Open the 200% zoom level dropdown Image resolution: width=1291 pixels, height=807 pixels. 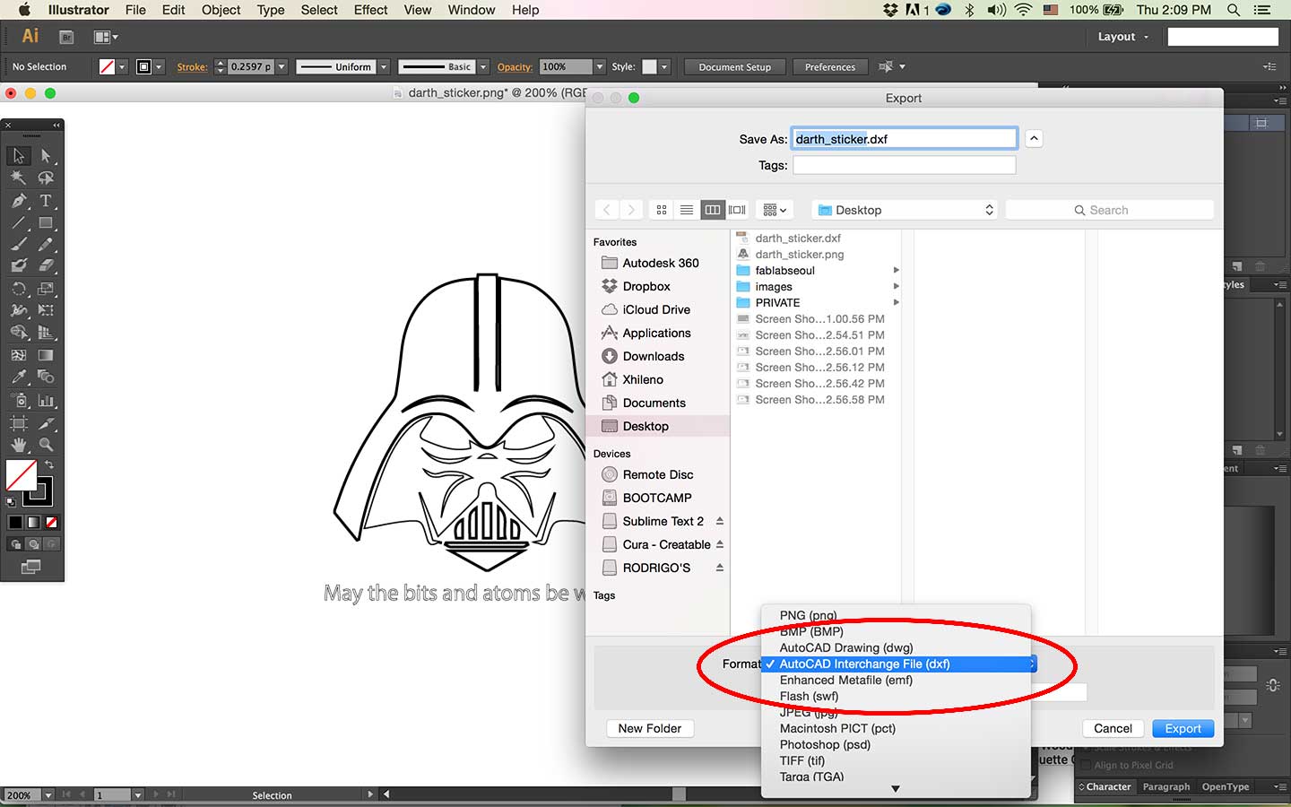point(48,794)
